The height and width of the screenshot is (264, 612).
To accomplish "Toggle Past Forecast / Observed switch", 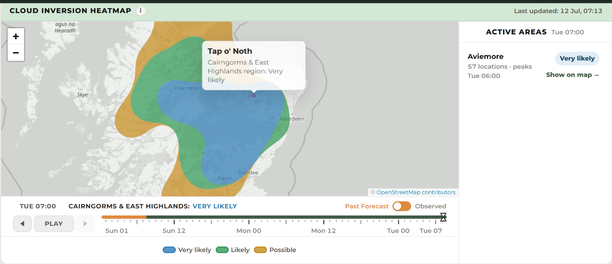I will coord(402,206).
